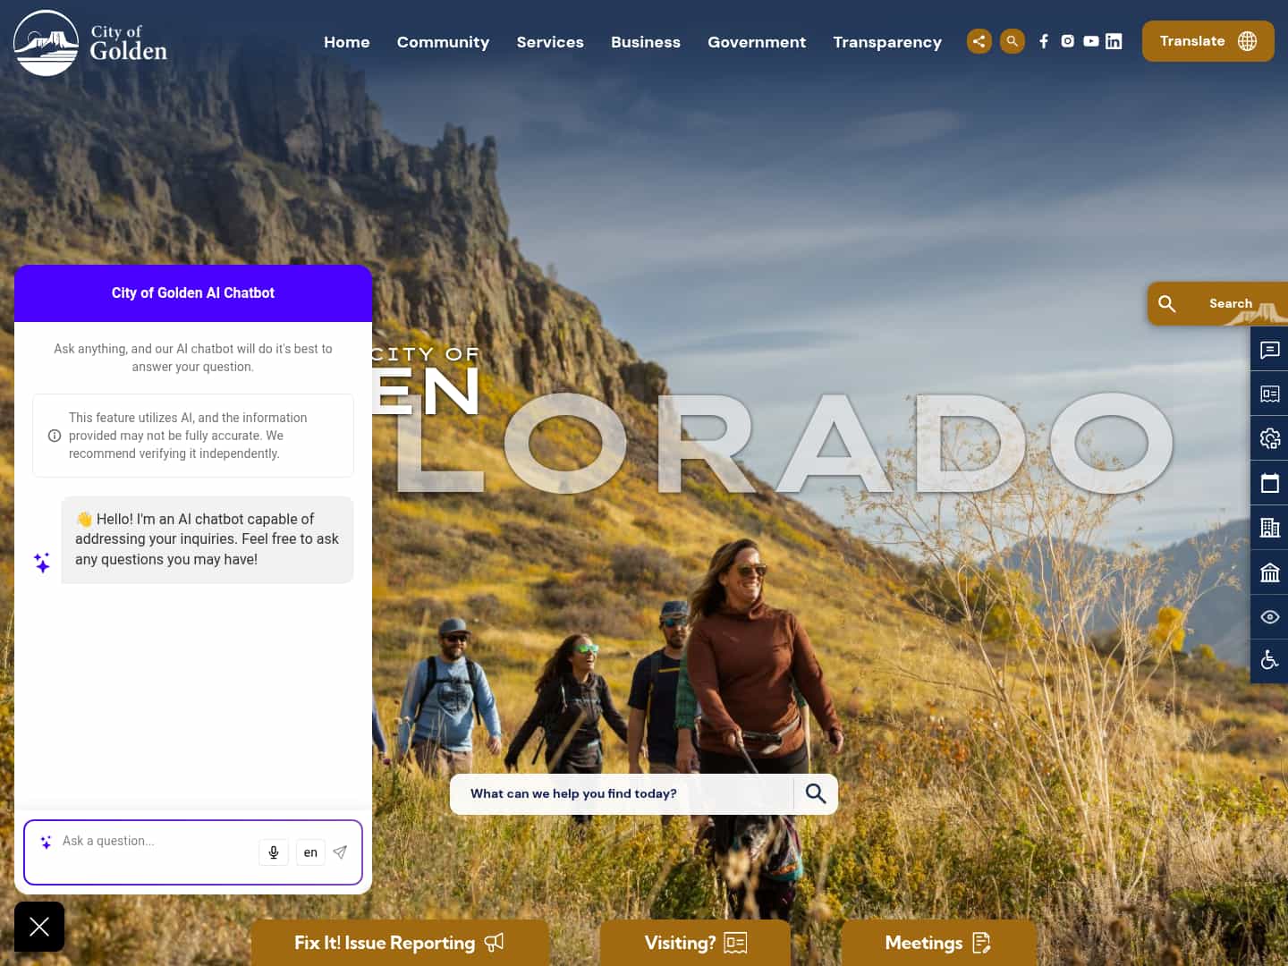The width and height of the screenshot is (1288, 966).
Task: Open the share icon in the header
Action: point(979,41)
